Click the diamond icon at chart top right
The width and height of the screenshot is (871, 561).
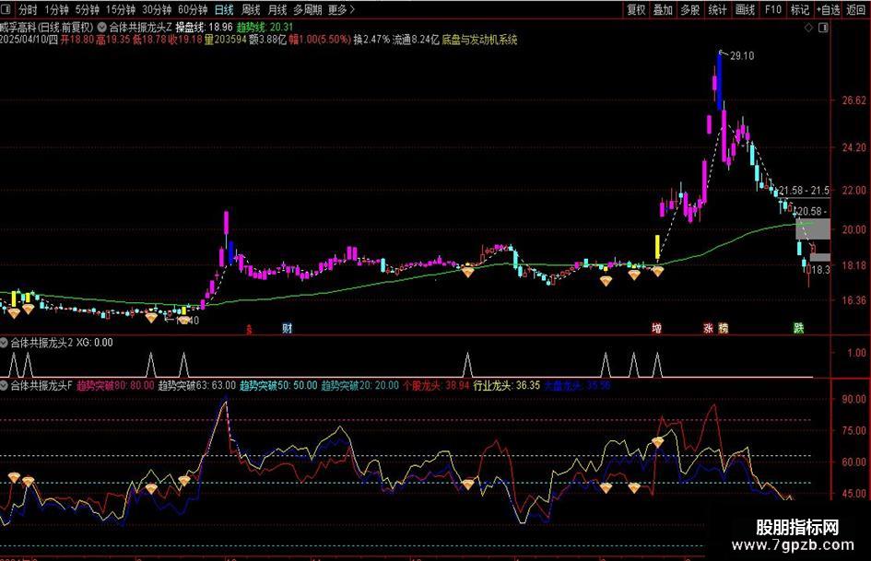(x=809, y=28)
